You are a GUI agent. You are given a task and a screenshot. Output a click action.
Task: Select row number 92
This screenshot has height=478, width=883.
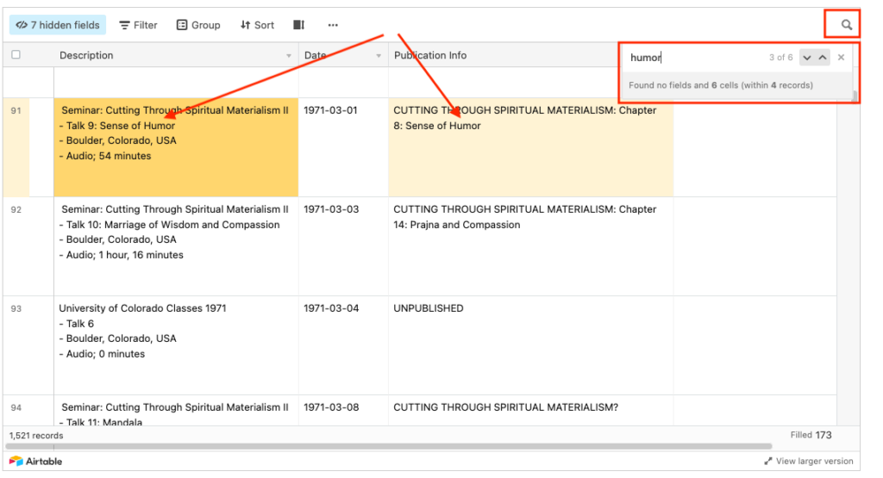click(x=16, y=210)
